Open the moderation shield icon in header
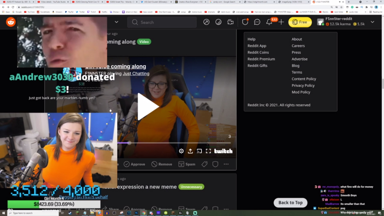 pos(245,22)
